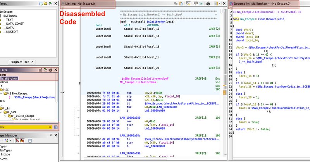Click canOpenCydia call in decompiler

(x=283, y=87)
